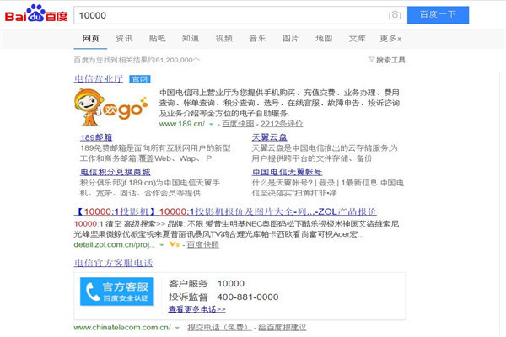Click the 官方客服 phone badge
The height and width of the screenshot is (337, 506).
tap(117, 292)
